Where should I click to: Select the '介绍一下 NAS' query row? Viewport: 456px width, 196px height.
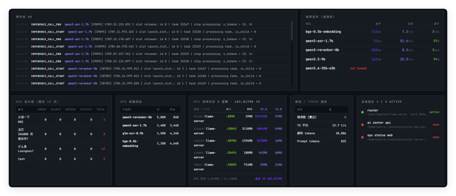tap(61, 120)
